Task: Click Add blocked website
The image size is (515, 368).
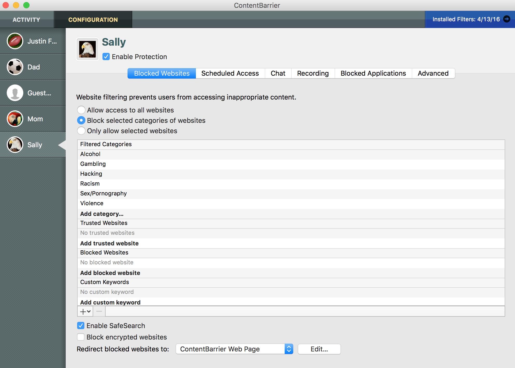Action: point(291,273)
